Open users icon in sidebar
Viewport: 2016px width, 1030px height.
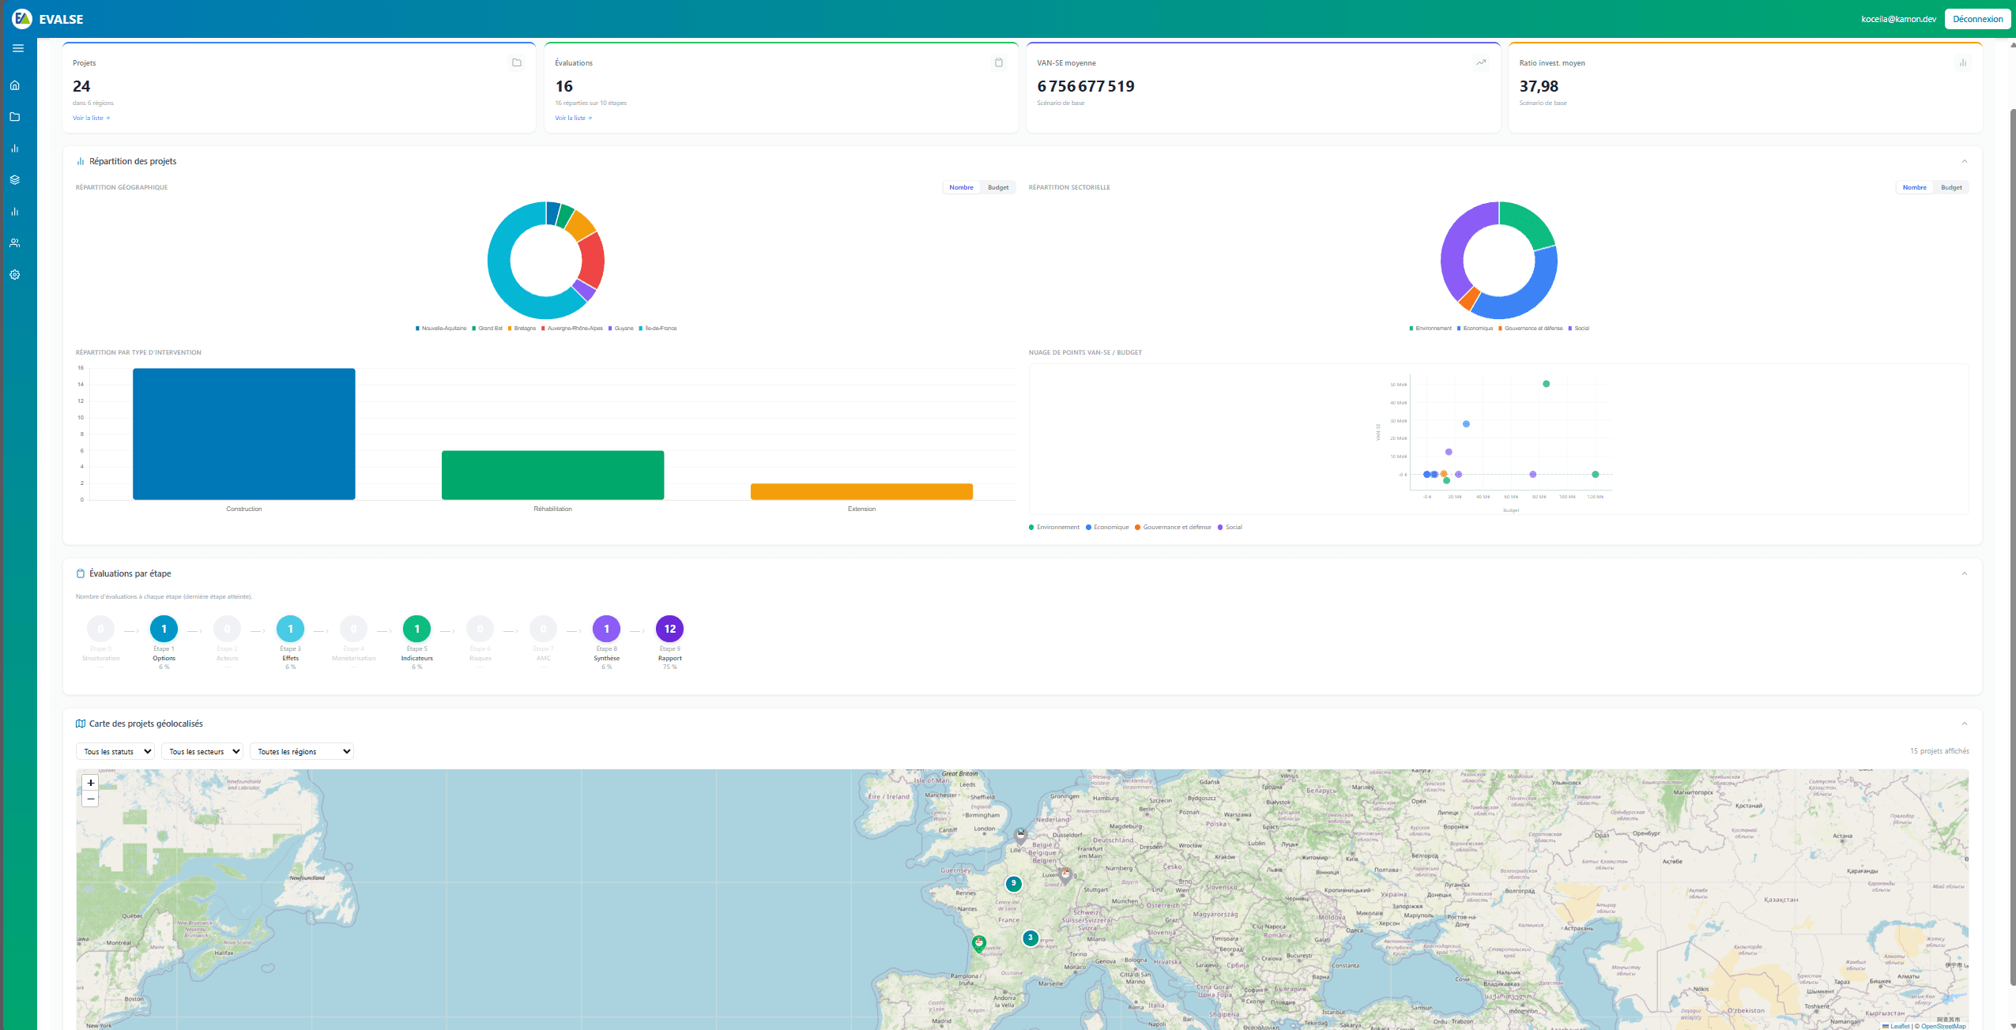14,243
